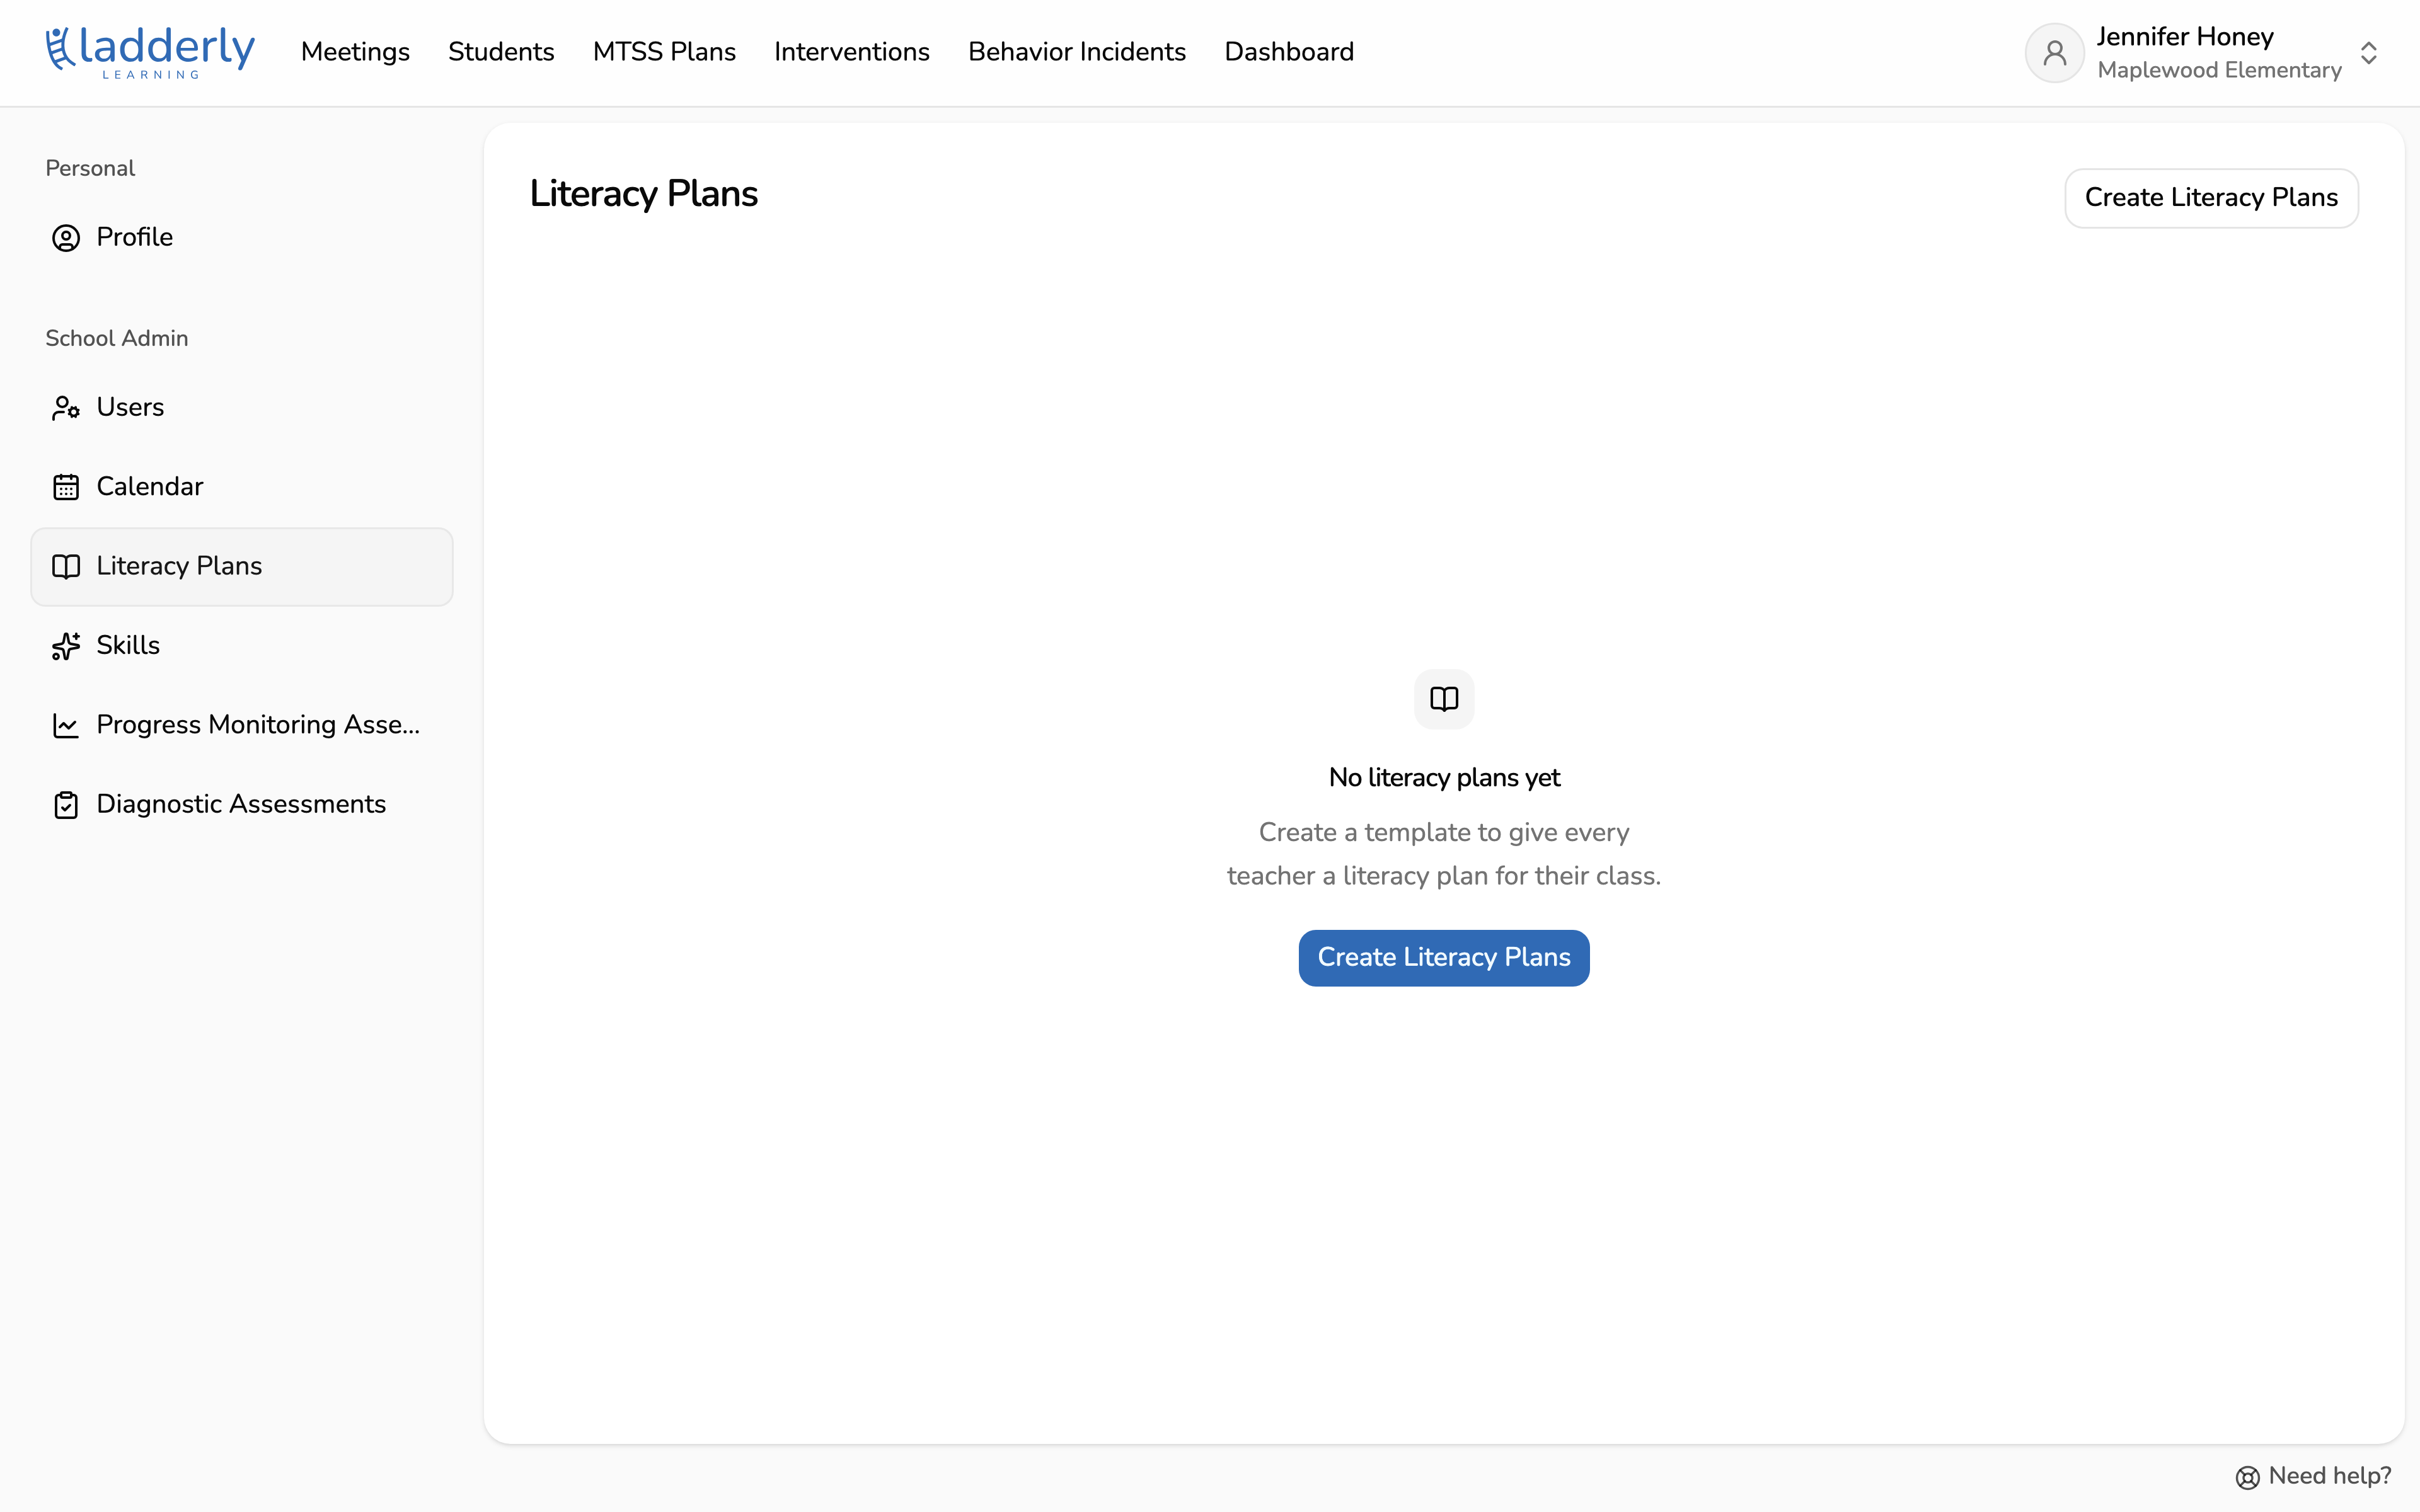Open Behavior Incidents page
Image resolution: width=2420 pixels, height=1512 pixels.
pos(1077,52)
